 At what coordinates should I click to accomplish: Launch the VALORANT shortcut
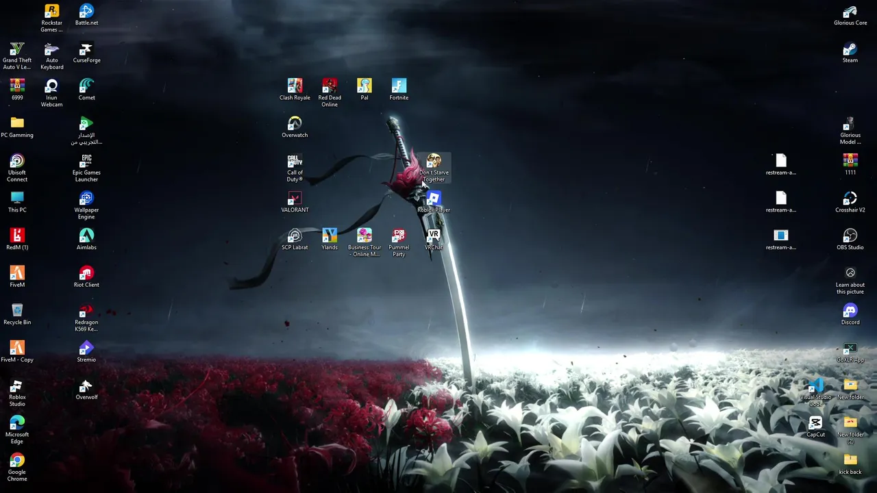(x=295, y=201)
